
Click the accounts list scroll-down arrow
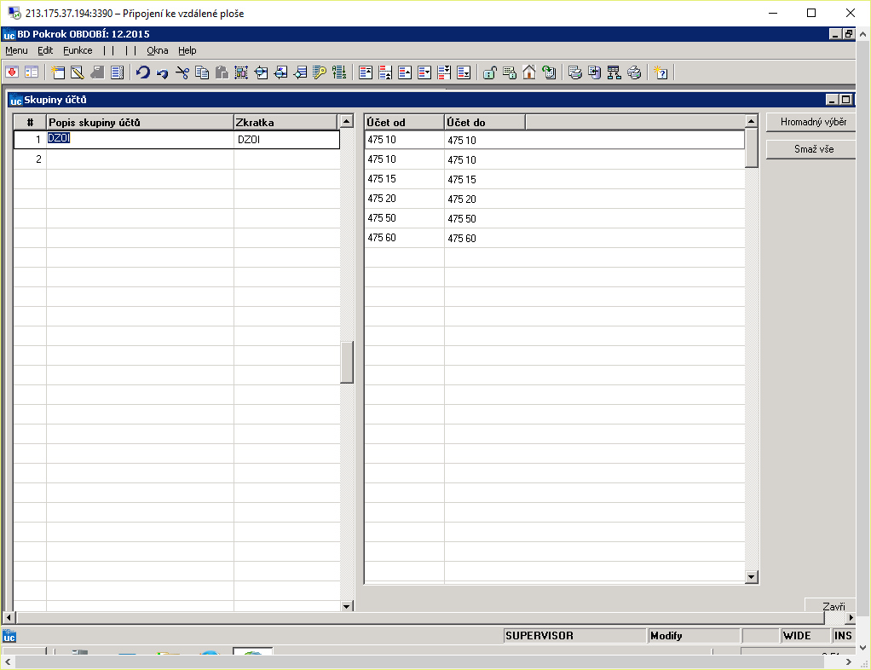coord(751,577)
